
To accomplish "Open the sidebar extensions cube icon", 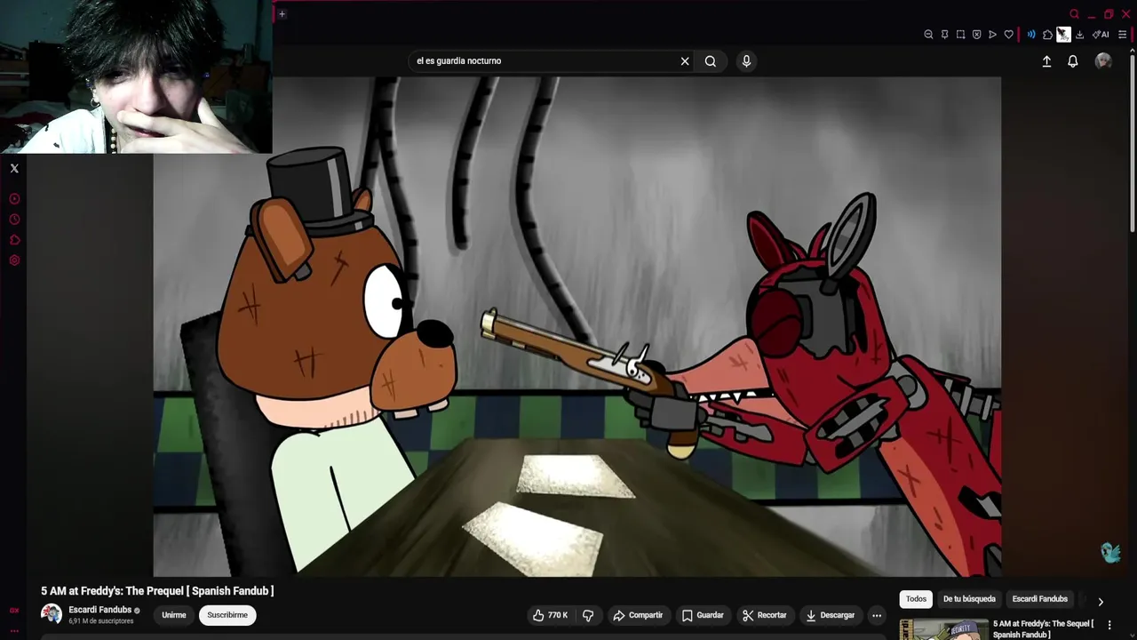I will pyautogui.click(x=14, y=240).
